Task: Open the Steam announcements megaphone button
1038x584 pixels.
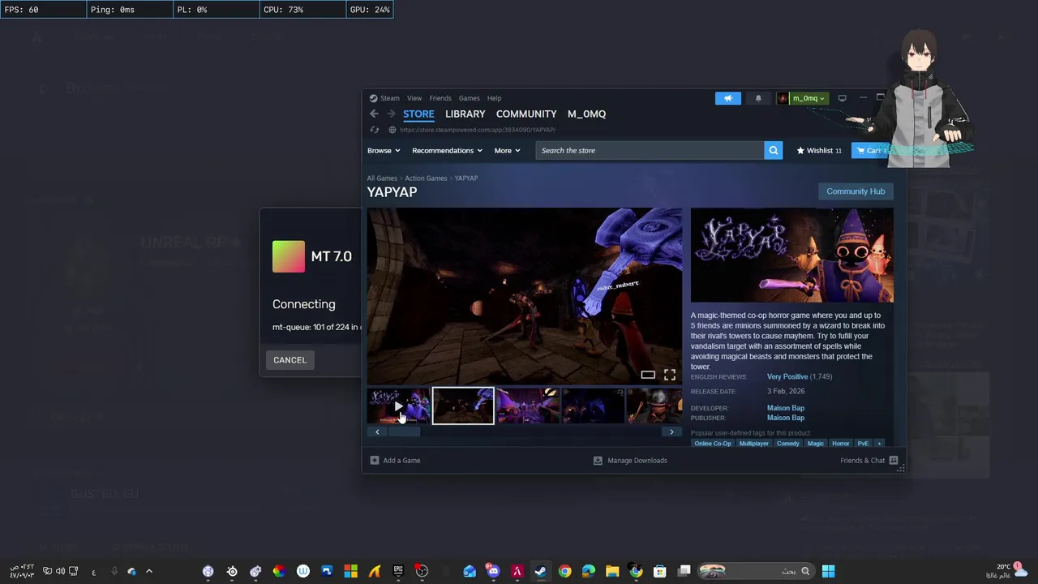Action: (728, 98)
